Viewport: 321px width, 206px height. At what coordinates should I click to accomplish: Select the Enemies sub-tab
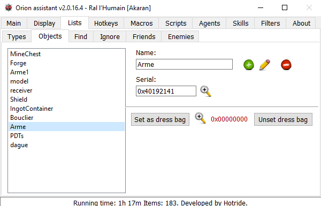click(181, 37)
